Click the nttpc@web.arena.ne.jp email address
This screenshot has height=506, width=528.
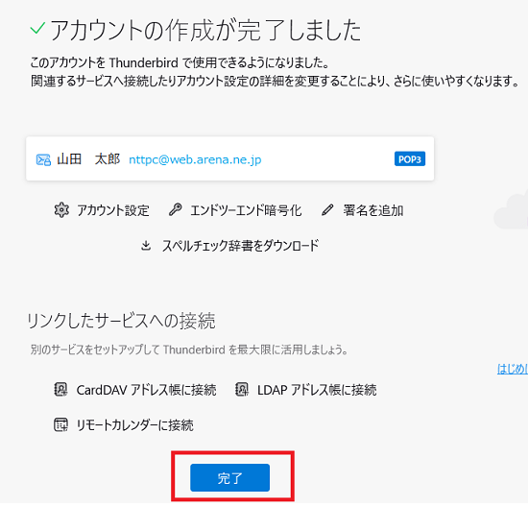point(195,159)
